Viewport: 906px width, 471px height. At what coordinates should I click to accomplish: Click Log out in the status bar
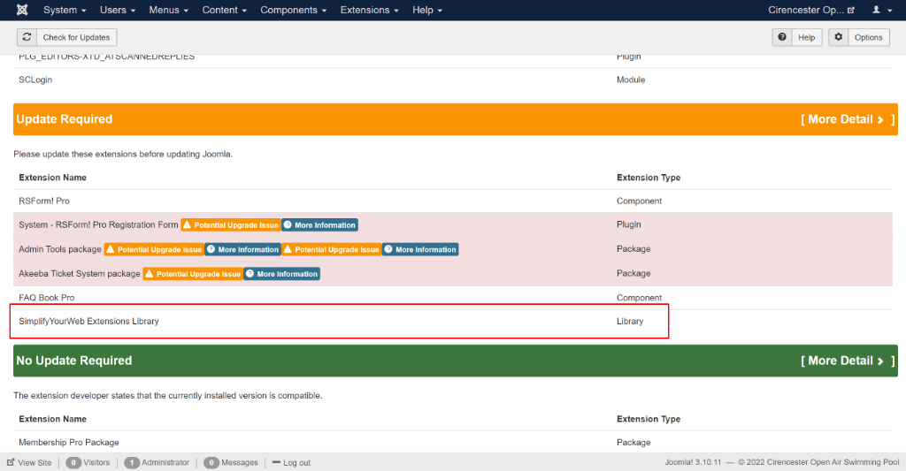tap(291, 462)
